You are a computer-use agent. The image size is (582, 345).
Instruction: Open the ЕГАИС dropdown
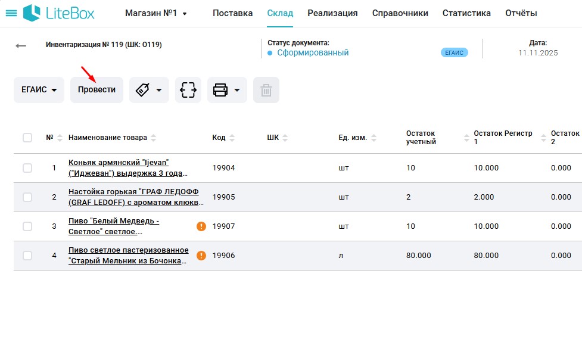coord(38,89)
